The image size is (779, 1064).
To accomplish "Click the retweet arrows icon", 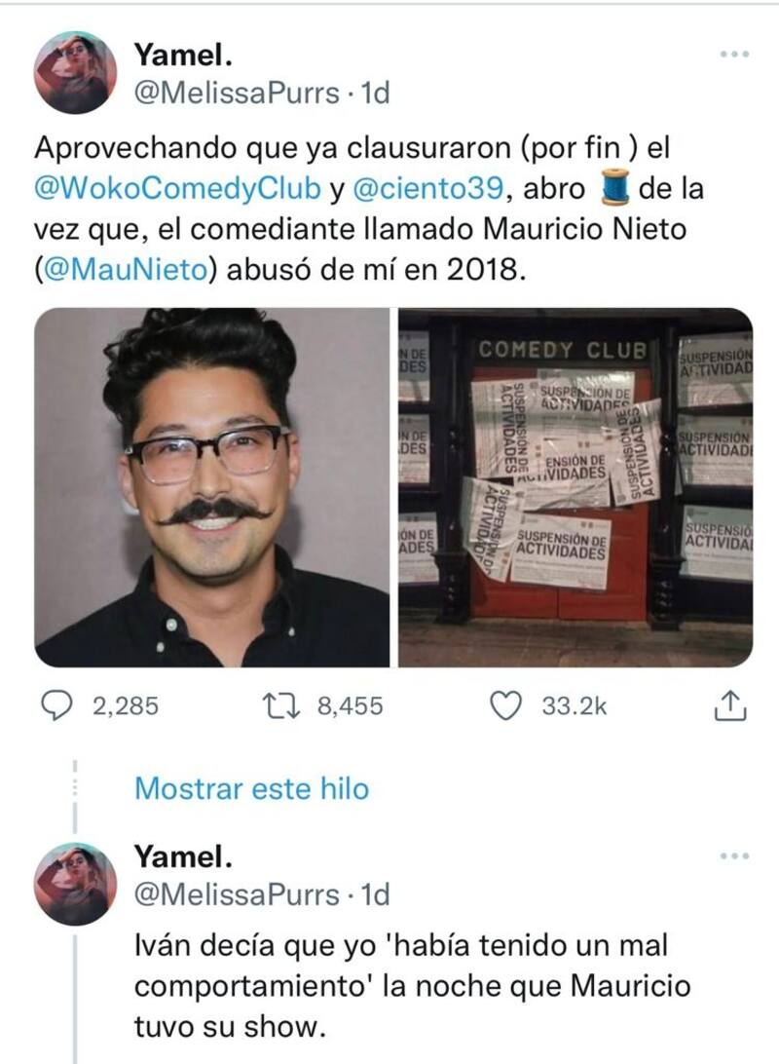I will pos(280,705).
